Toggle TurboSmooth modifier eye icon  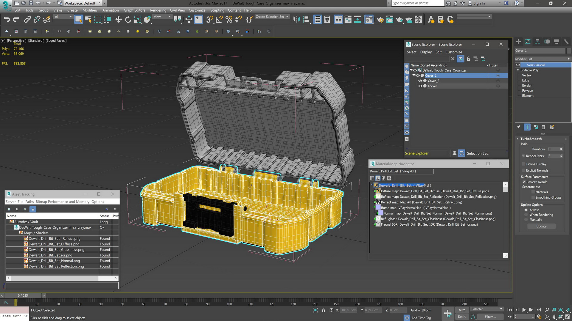point(518,65)
